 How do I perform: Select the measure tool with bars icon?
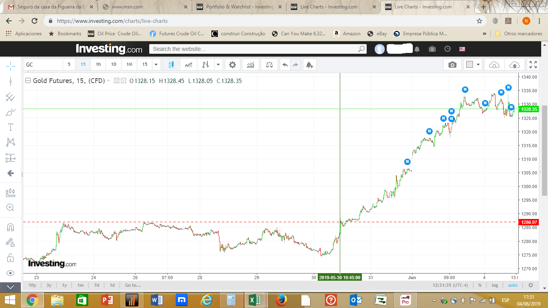(x=10, y=193)
